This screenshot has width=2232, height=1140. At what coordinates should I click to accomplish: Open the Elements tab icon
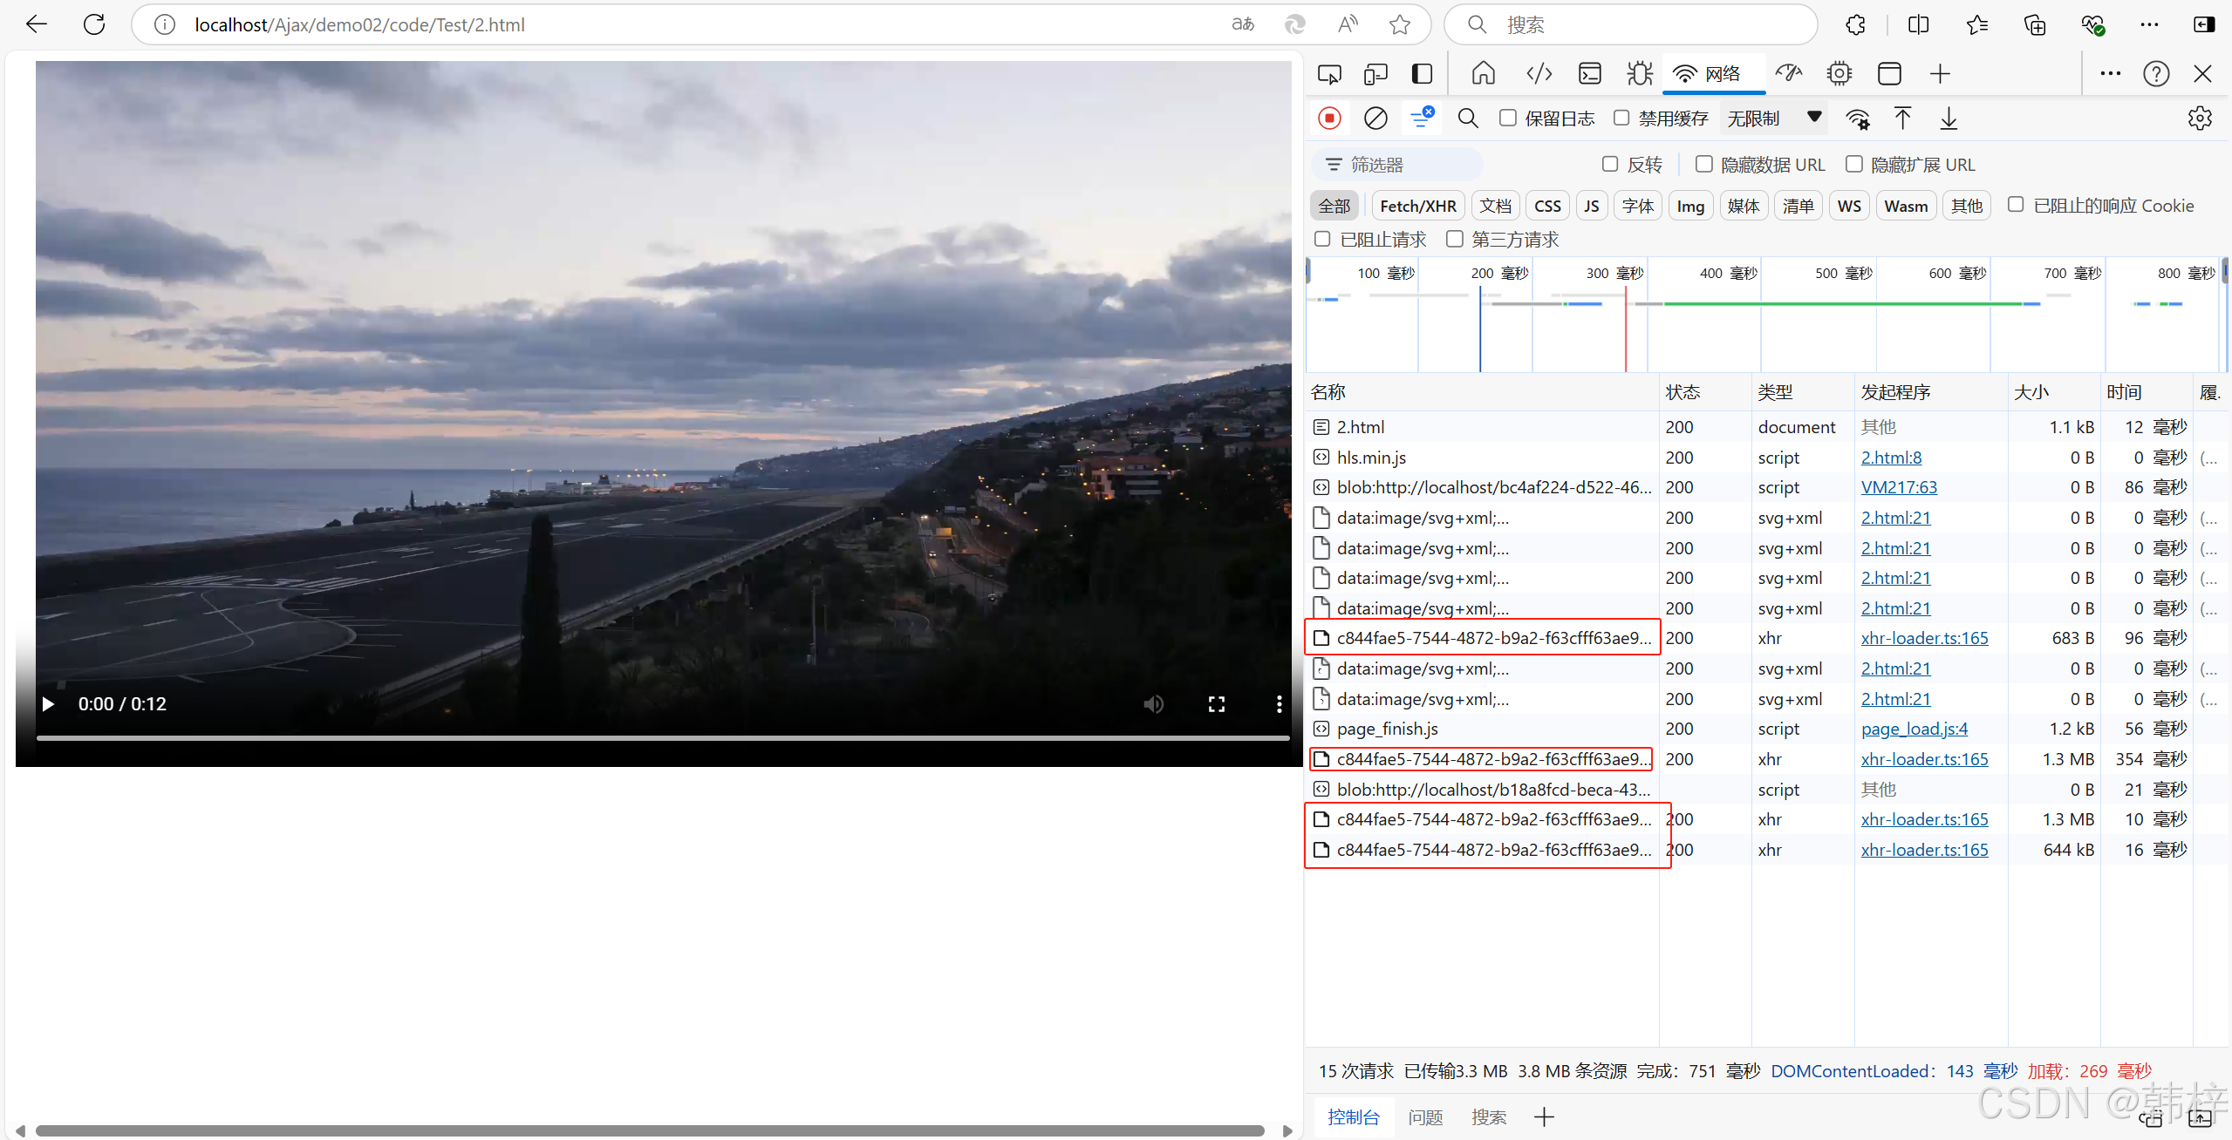click(x=1539, y=74)
